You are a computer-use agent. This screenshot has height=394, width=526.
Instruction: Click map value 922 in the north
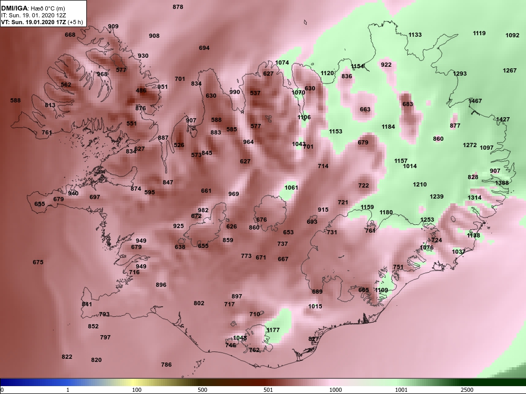[386, 65]
